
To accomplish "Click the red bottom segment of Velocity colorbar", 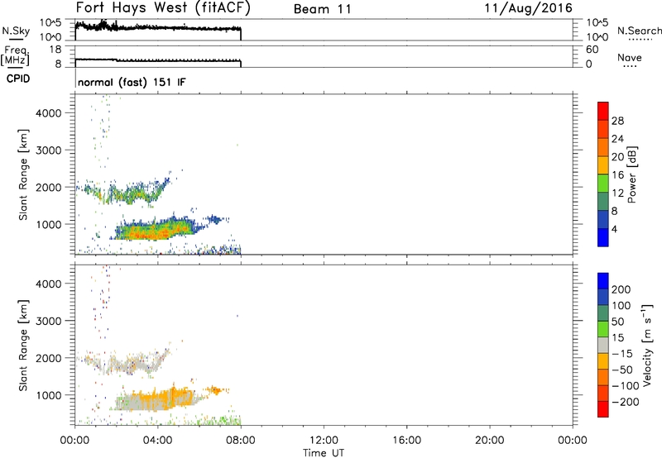I will (x=603, y=408).
